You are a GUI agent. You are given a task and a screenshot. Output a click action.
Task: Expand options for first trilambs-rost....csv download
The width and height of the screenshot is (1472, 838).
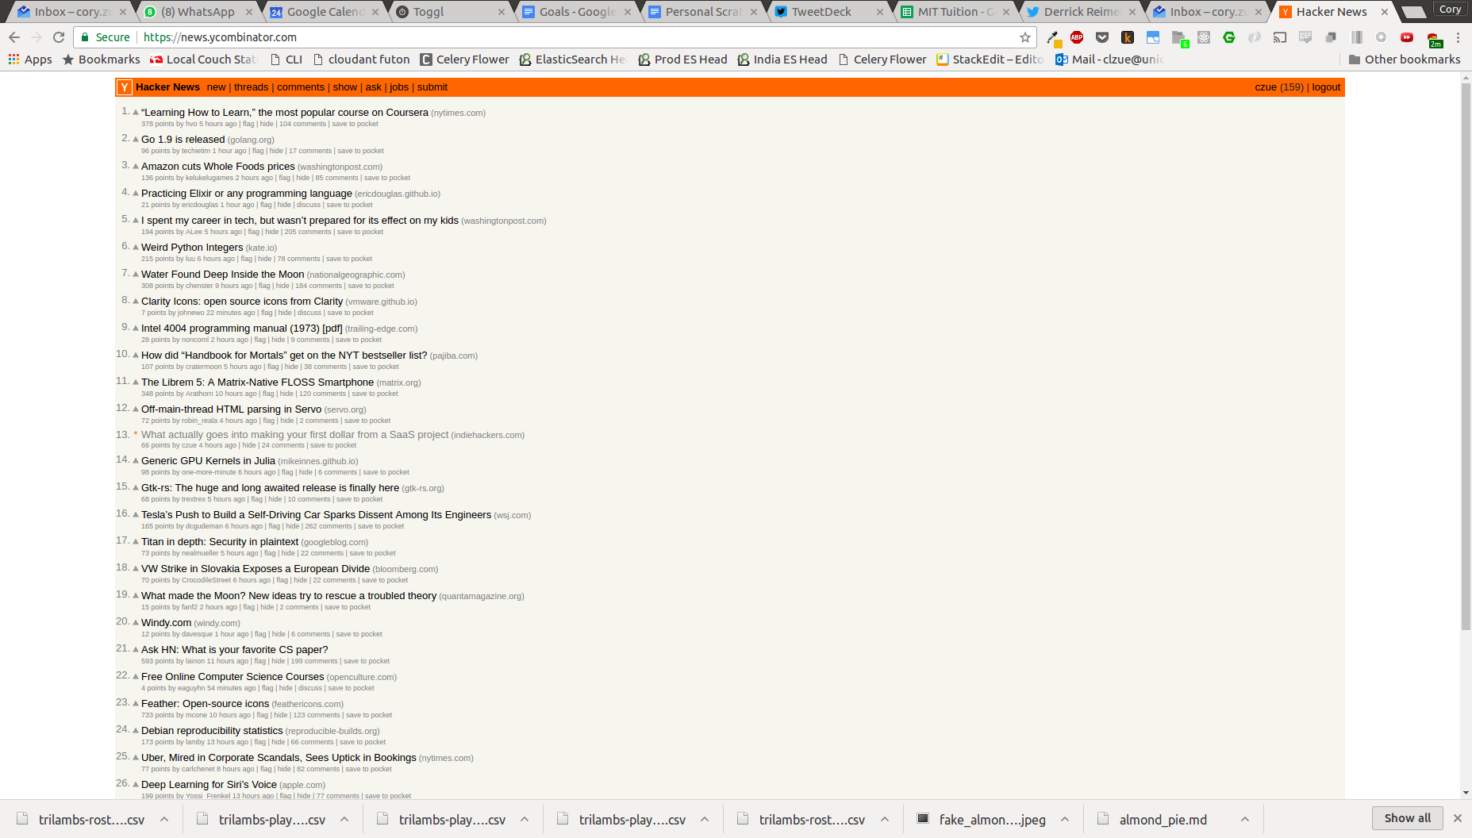tap(164, 820)
